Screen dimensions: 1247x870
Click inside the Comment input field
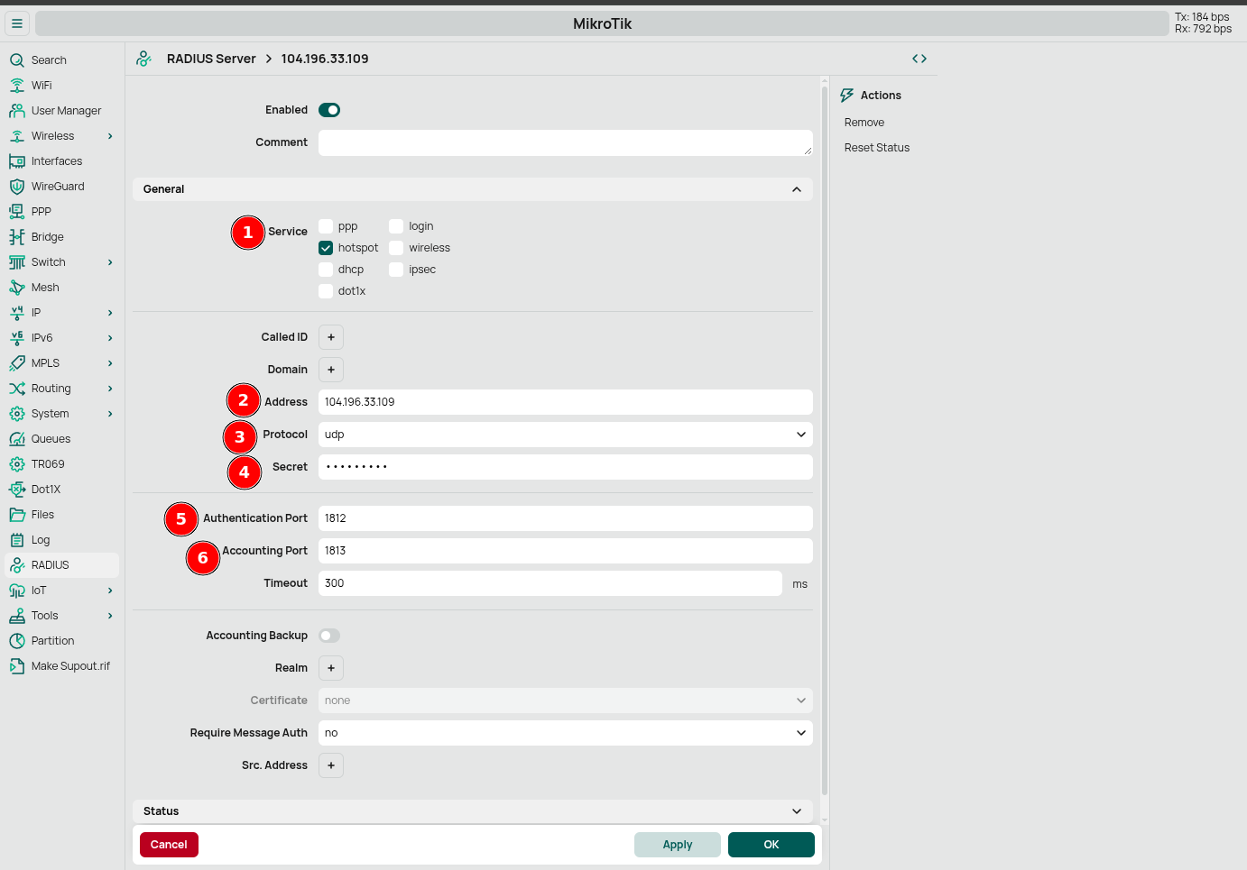(x=565, y=142)
